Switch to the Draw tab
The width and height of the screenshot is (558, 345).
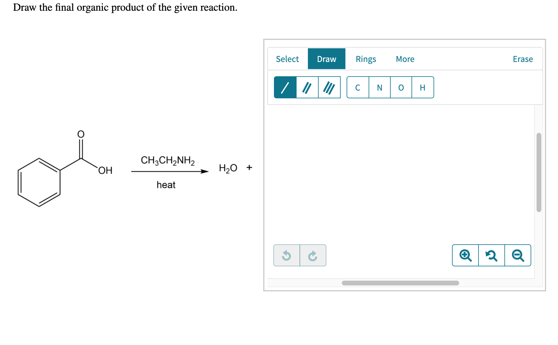(327, 59)
